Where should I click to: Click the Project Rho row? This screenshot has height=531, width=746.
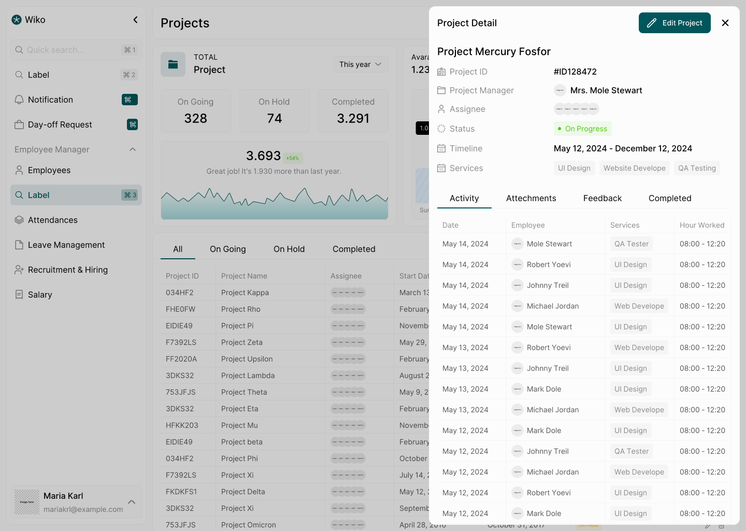295,309
